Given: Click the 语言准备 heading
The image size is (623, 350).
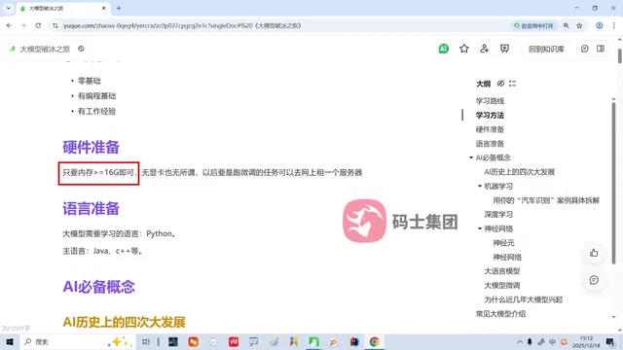Looking at the screenshot, I should coord(91,209).
